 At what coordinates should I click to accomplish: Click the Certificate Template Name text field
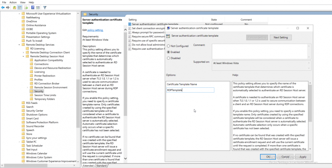(x=190, y=90)
